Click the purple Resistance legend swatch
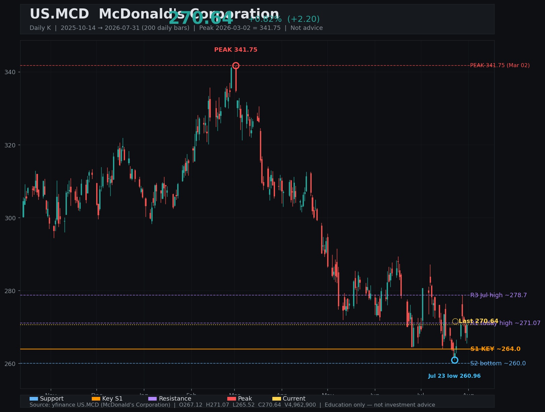The image size is (545, 412). [x=152, y=399]
